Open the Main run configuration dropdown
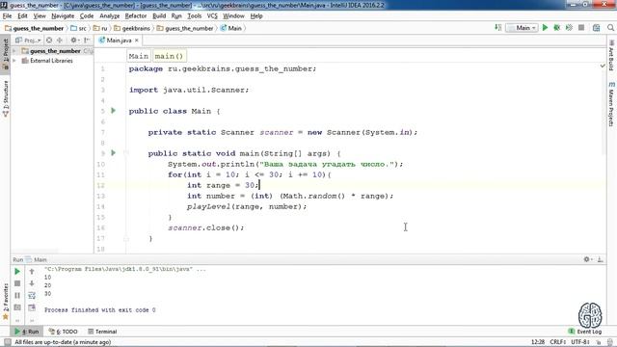 [523, 28]
